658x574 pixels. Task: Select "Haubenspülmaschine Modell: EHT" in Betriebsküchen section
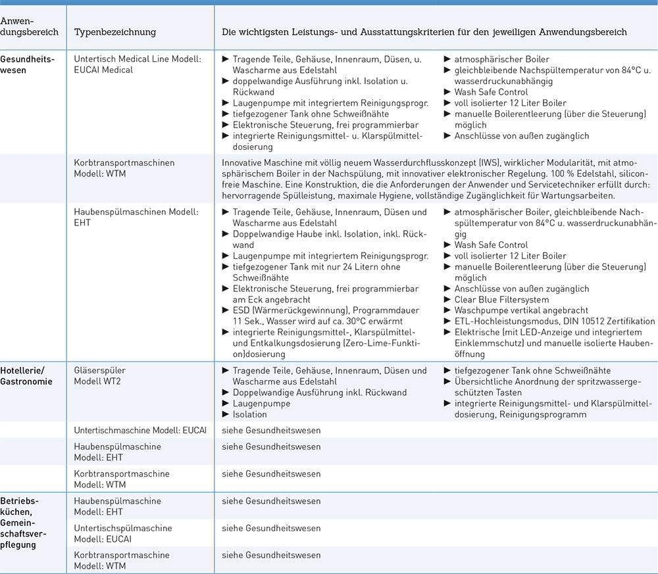click(x=118, y=506)
